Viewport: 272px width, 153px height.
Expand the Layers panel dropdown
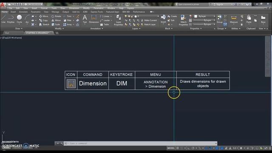136,28
